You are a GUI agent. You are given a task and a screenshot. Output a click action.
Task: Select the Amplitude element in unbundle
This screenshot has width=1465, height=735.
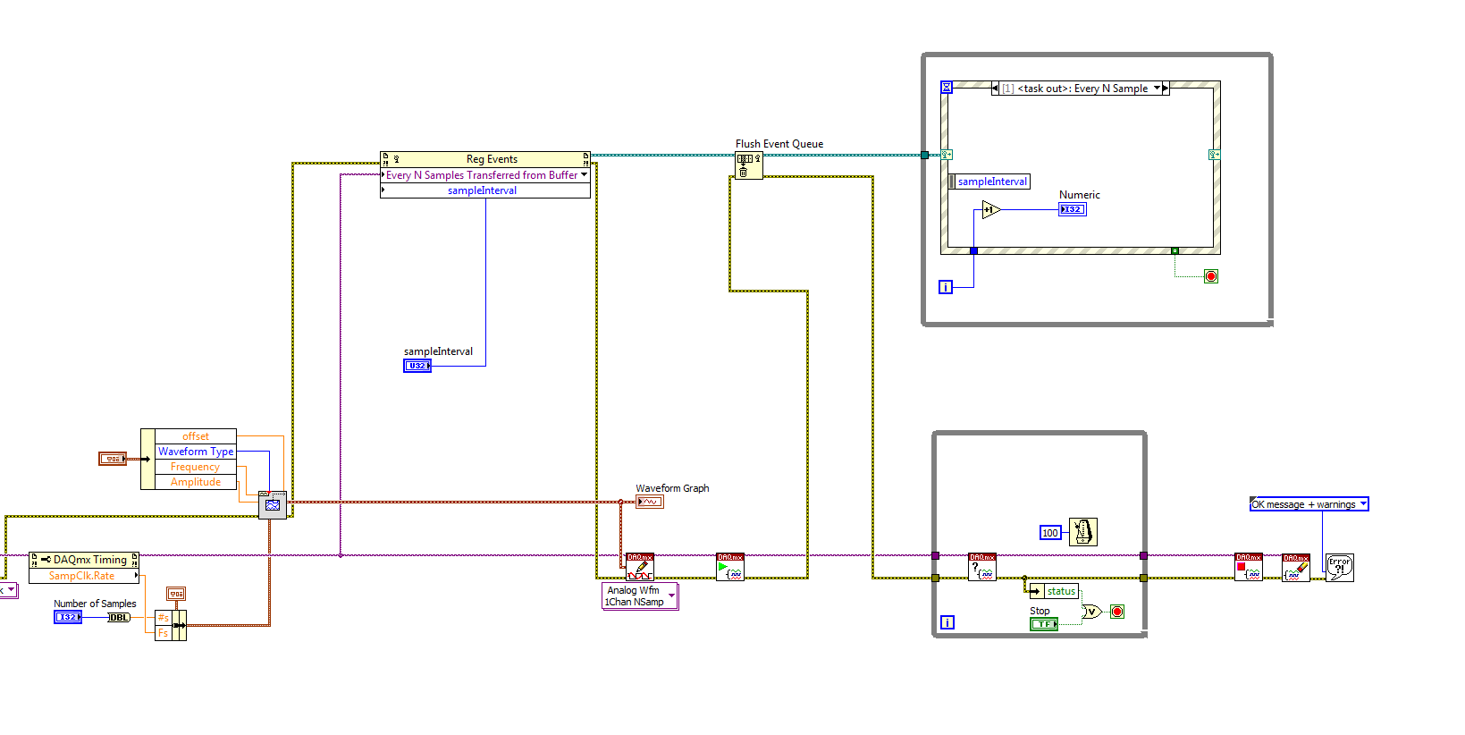(x=196, y=482)
